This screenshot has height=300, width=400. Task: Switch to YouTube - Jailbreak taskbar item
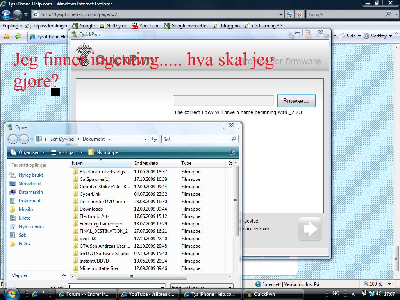coord(148,294)
